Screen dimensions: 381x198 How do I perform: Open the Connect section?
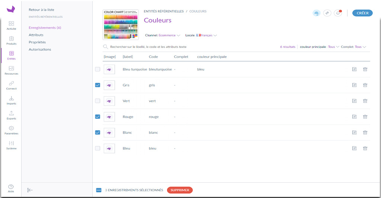click(11, 85)
